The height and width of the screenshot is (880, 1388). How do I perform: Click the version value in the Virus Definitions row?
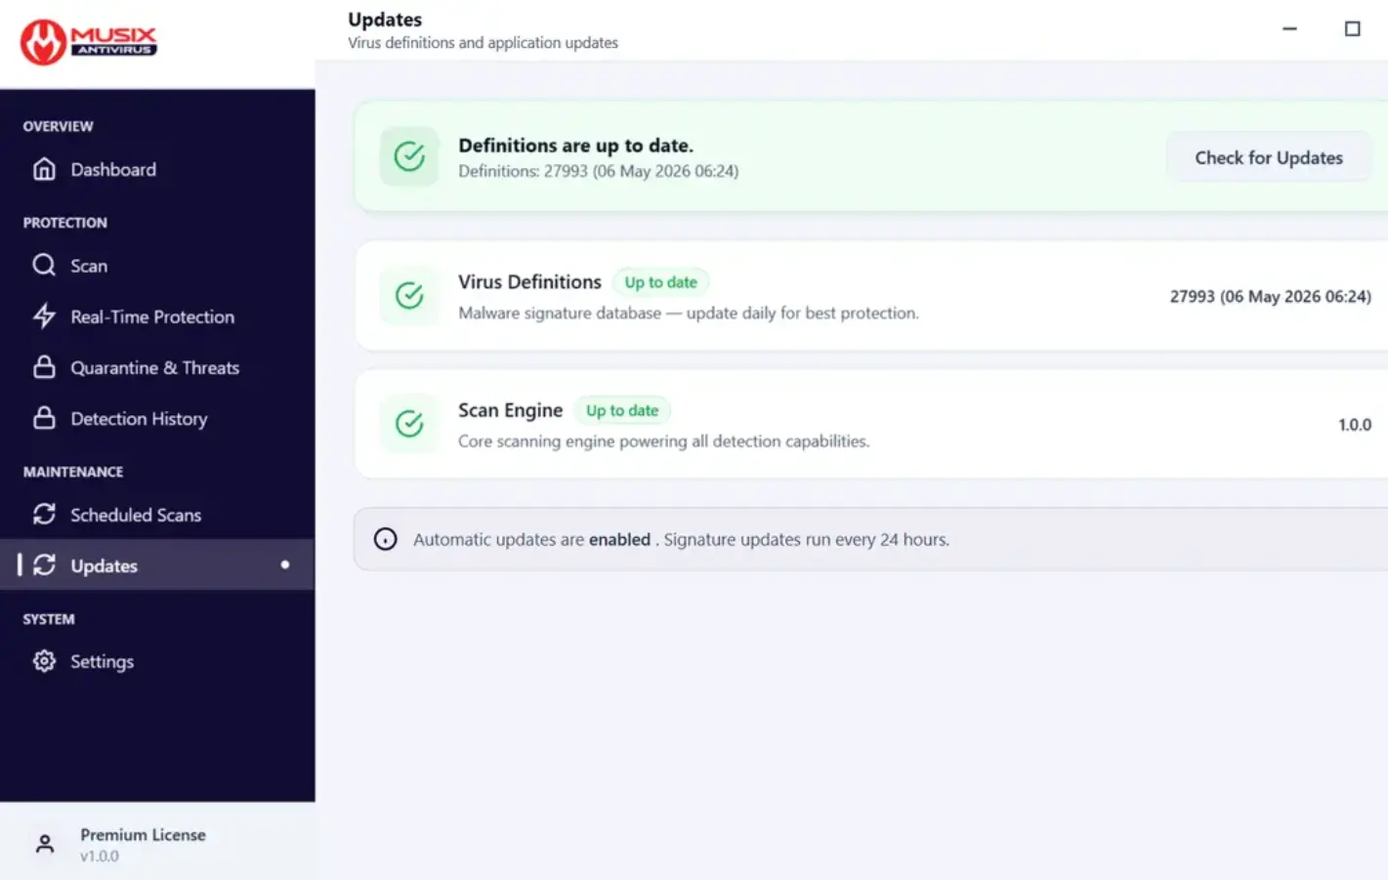[x=1270, y=296]
